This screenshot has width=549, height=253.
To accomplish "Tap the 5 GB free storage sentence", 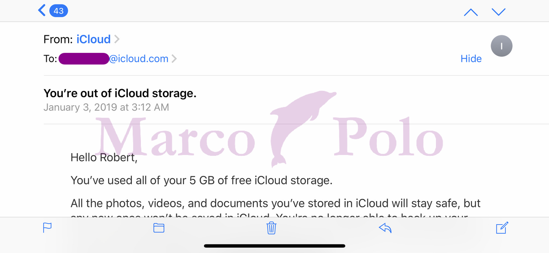I will 201,180.
